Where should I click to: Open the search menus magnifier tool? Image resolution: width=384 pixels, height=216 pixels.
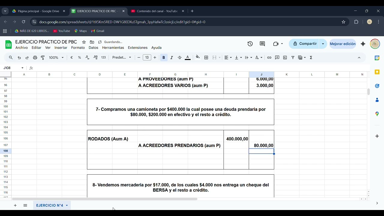click(11, 58)
